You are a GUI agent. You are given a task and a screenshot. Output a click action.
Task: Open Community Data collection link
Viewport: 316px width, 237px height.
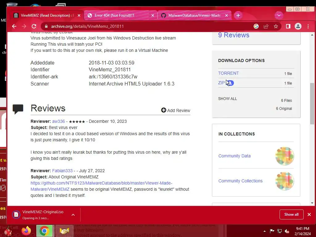coord(235,156)
